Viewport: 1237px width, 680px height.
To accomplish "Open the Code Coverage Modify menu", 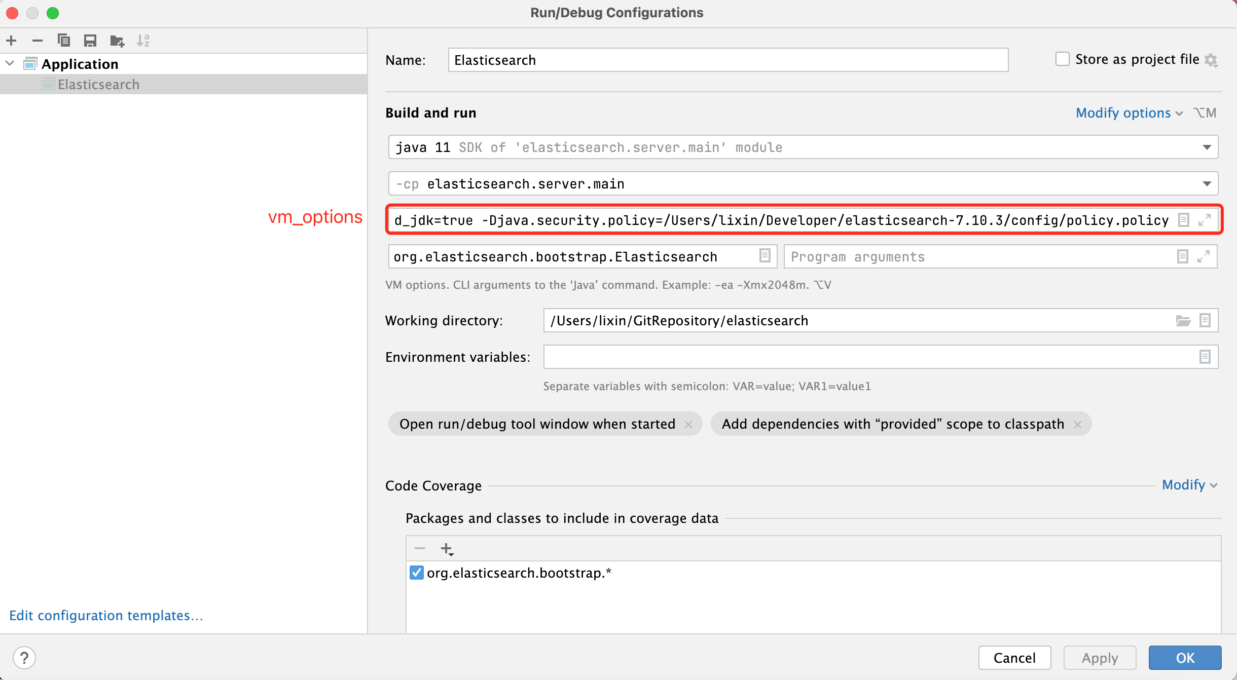I will pos(1189,485).
